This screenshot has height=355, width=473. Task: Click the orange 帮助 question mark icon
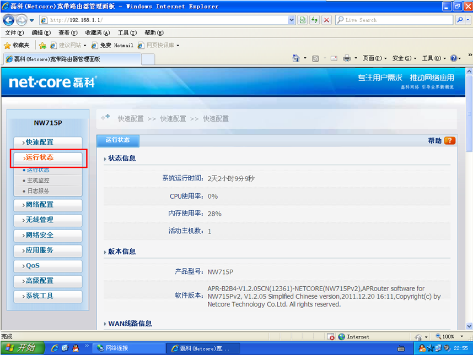pos(449,140)
